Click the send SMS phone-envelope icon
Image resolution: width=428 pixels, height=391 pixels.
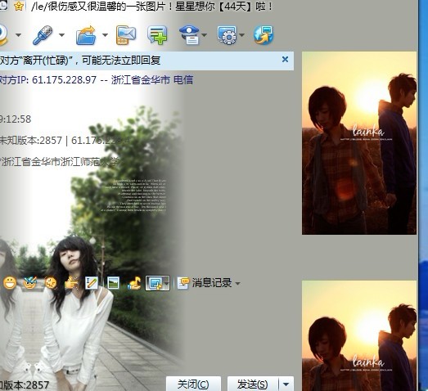pyautogui.click(x=126, y=35)
